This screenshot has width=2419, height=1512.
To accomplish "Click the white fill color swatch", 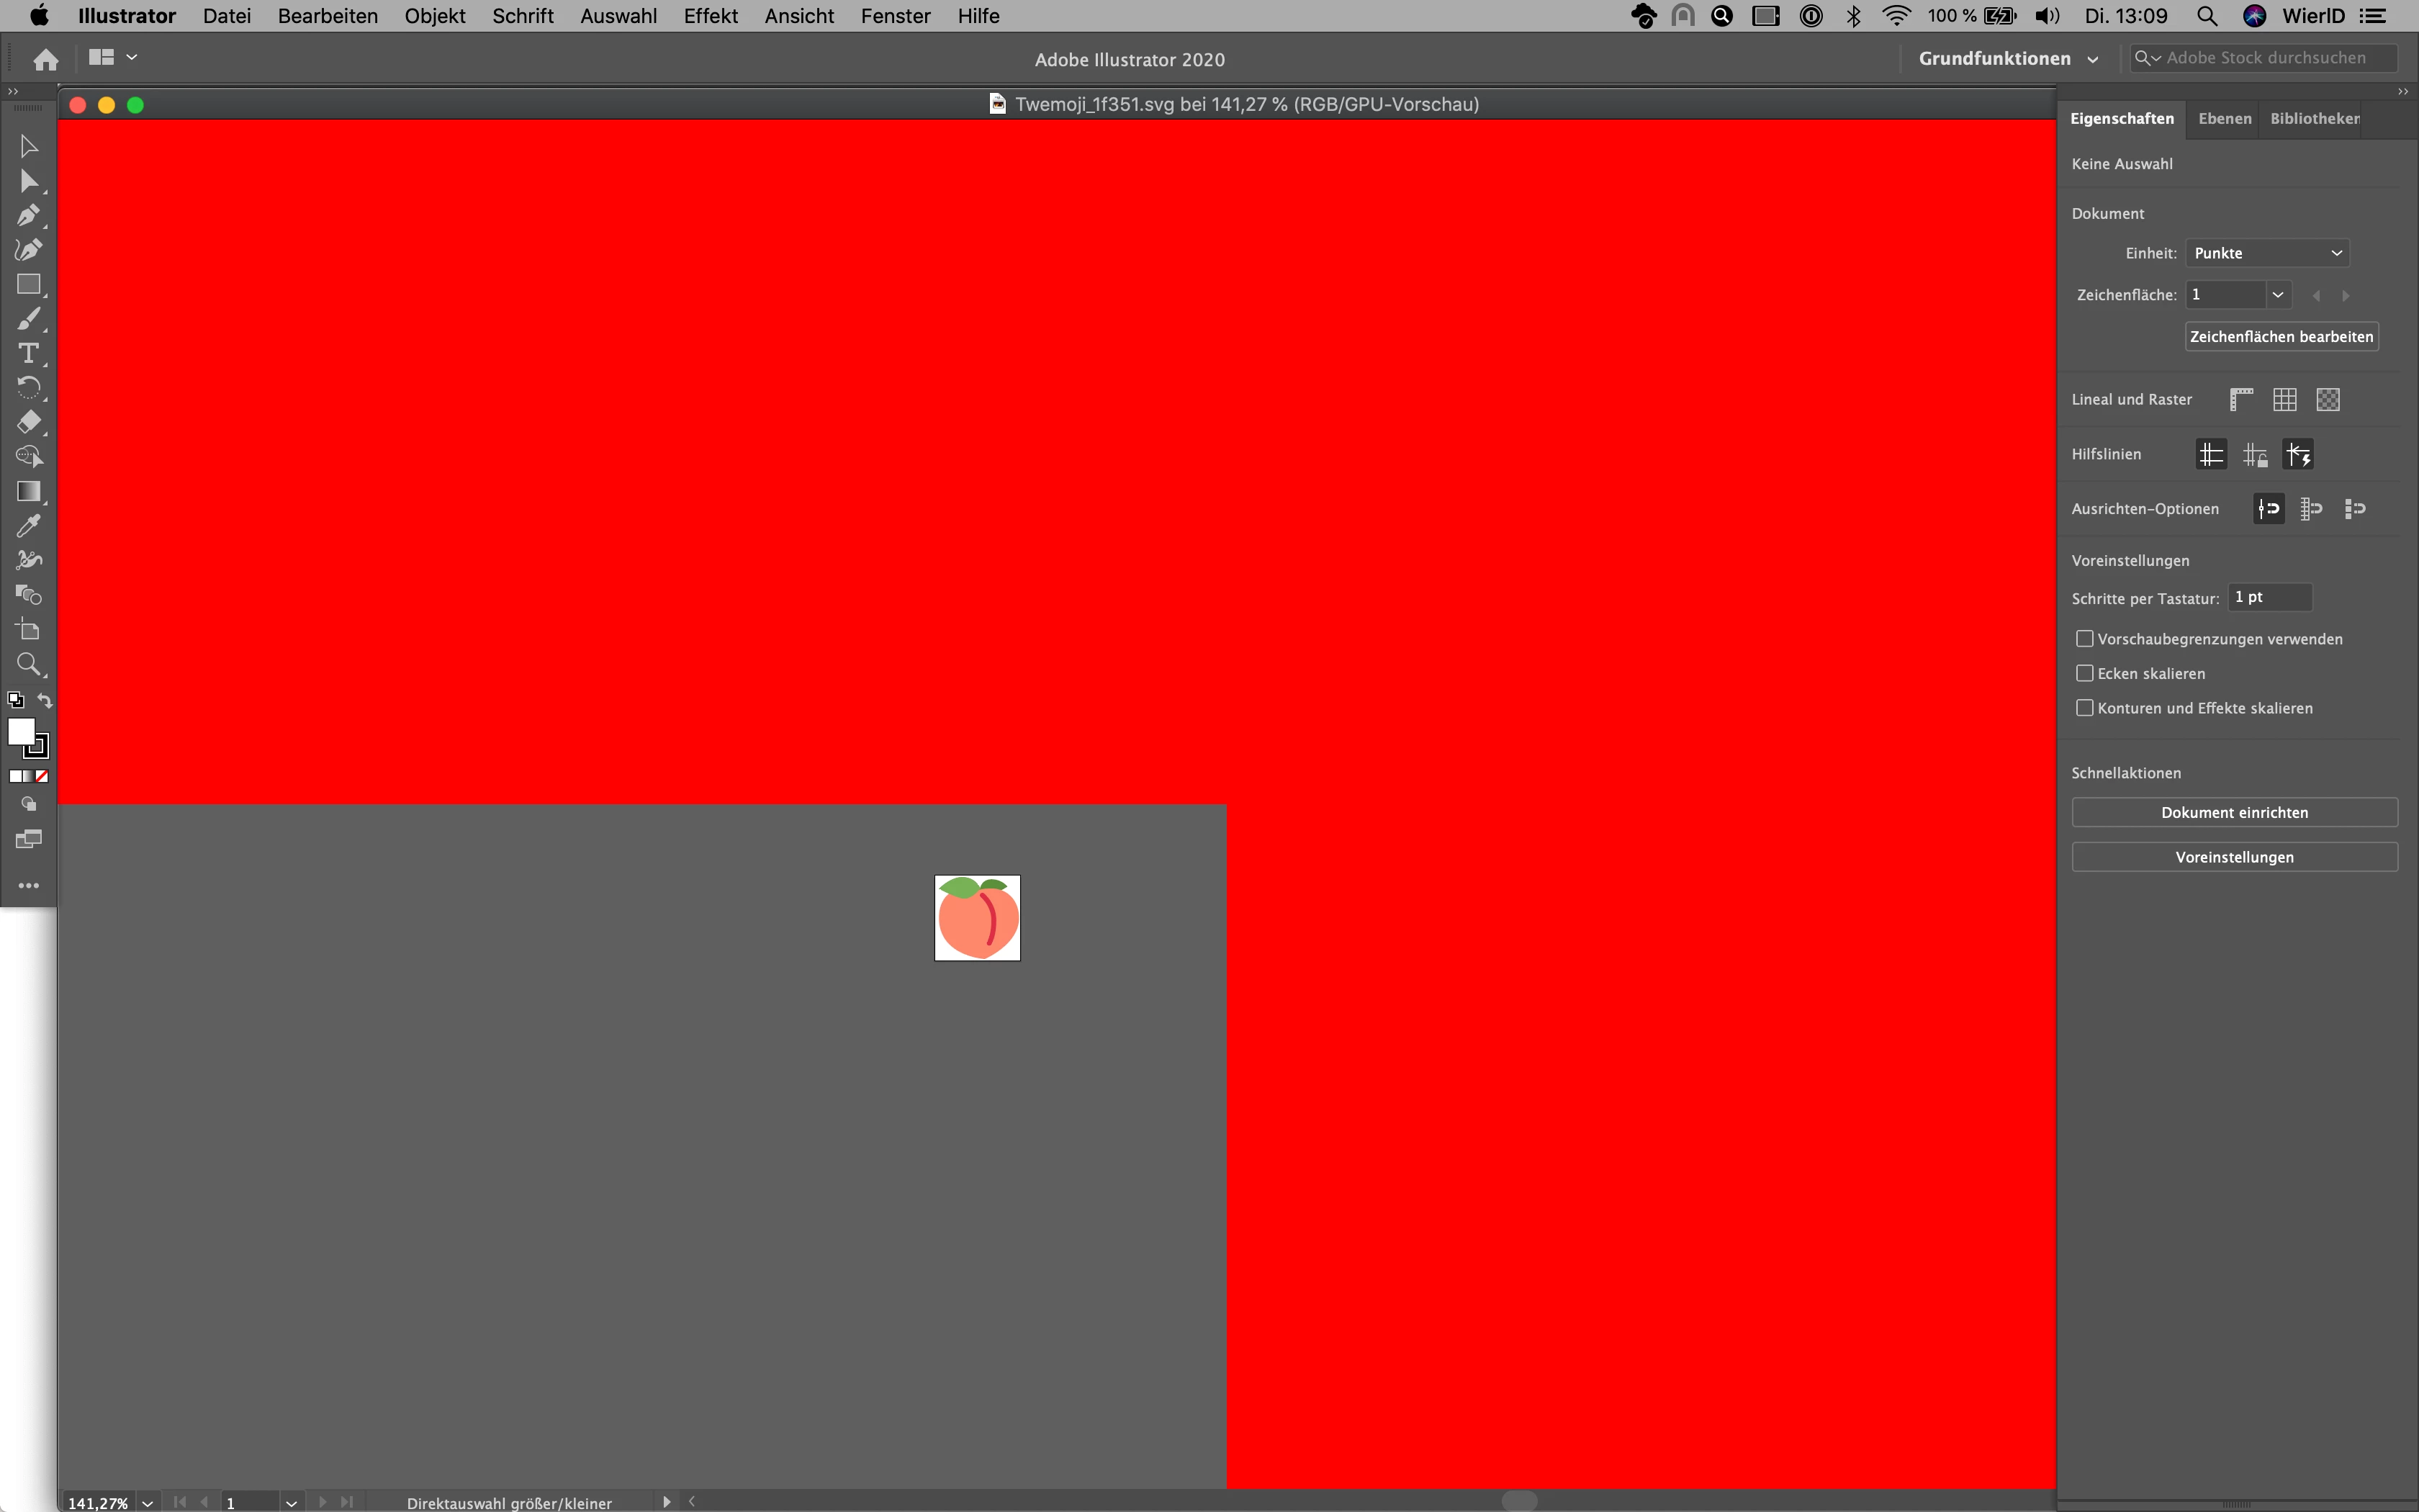I will pos(20,731).
